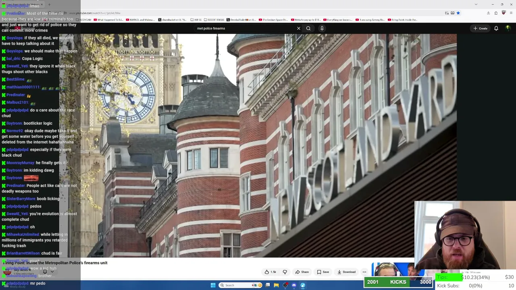Open the browser tab list dropdown arrow
This screenshot has height=290, width=516.
(x=476, y=4)
